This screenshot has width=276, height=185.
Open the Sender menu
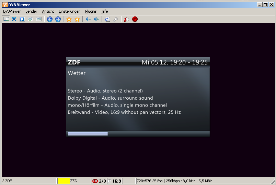point(31,11)
